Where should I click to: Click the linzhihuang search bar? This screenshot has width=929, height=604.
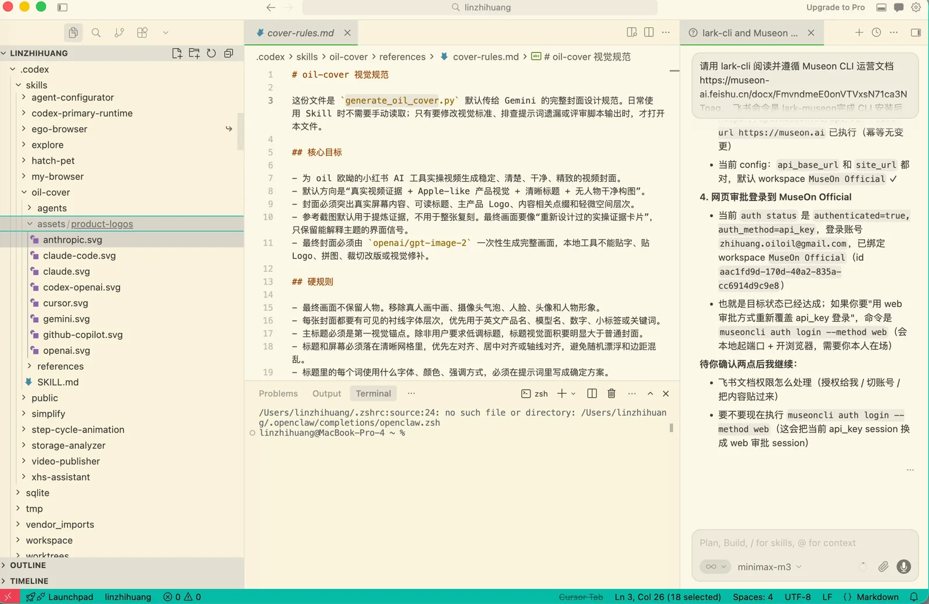480,8
